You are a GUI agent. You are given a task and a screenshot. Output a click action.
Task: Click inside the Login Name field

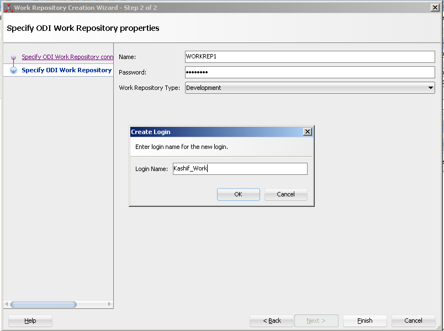point(240,168)
